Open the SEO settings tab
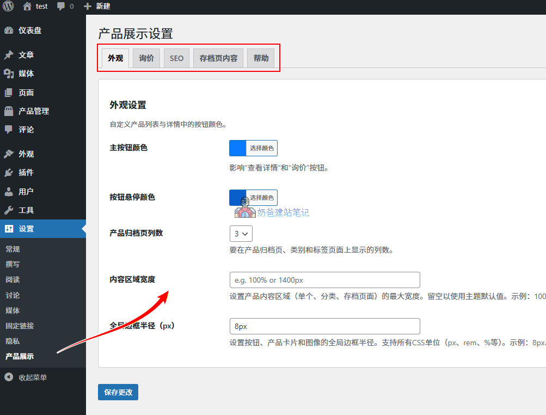 (176, 58)
